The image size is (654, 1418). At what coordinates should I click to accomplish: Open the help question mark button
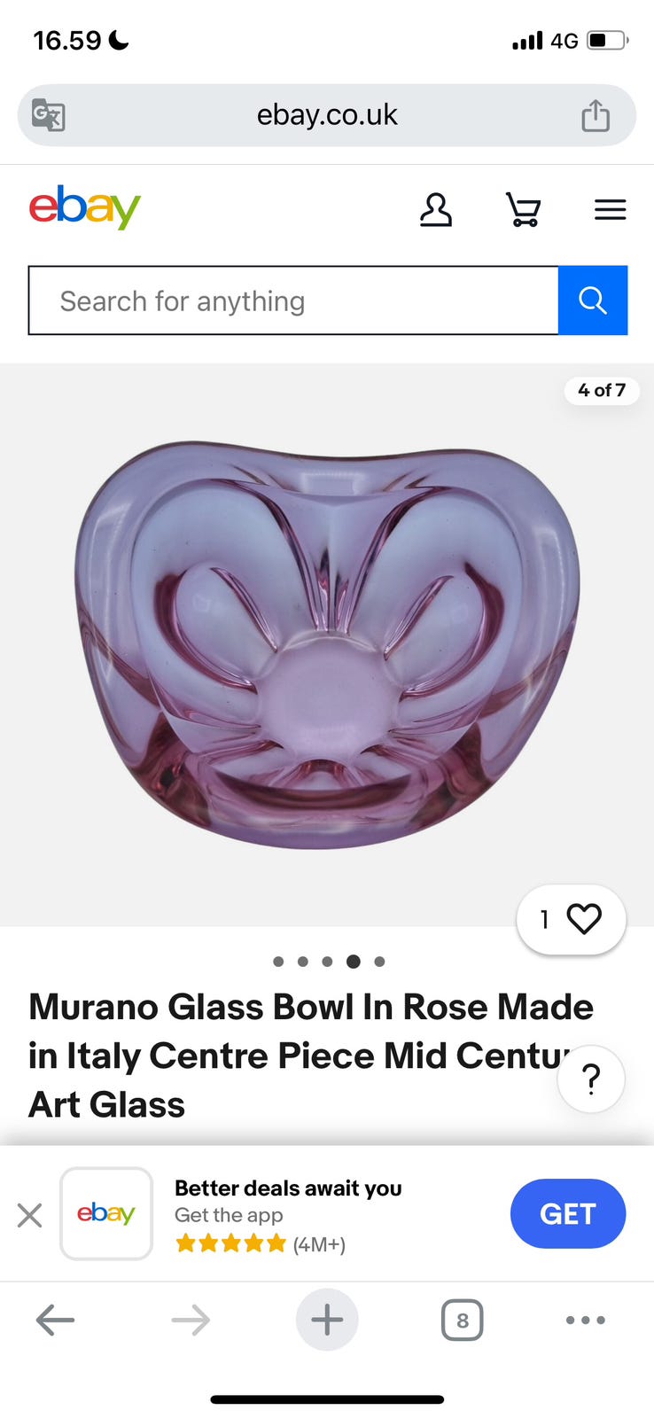(x=591, y=1079)
